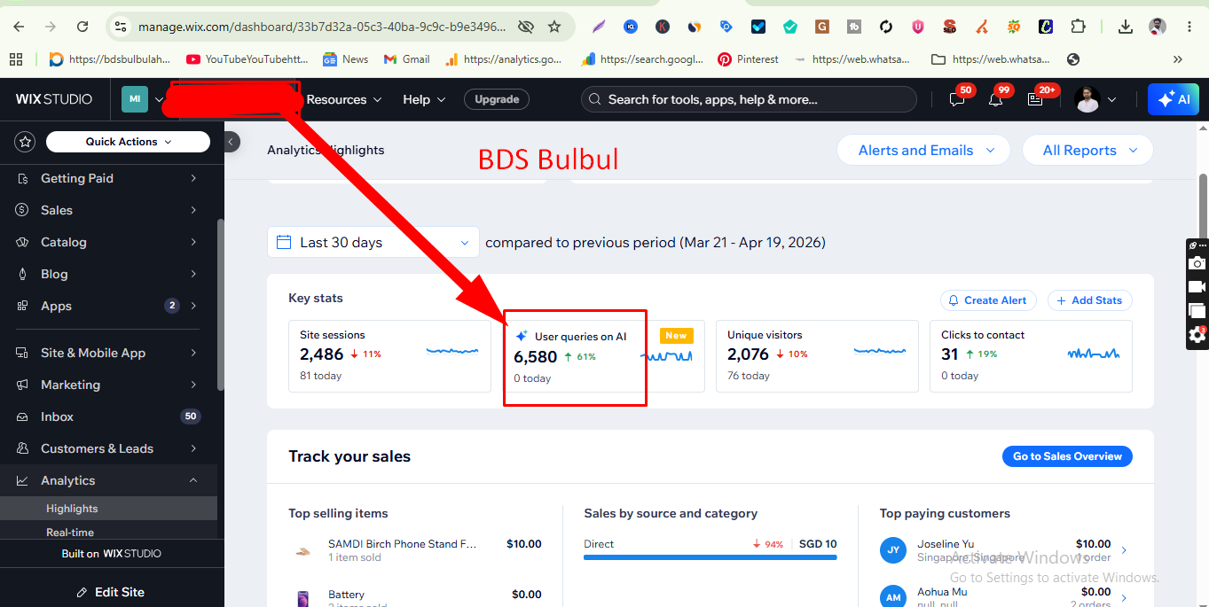This screenshot has height=607, width=1209.
Task: Open the Unique visitors stat card
Action: [817, 356]
